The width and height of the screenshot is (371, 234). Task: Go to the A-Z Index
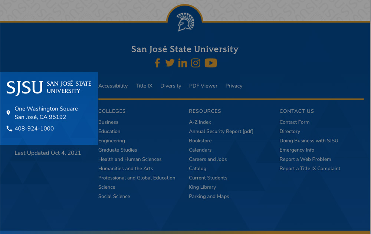click(x=200, y=122)
